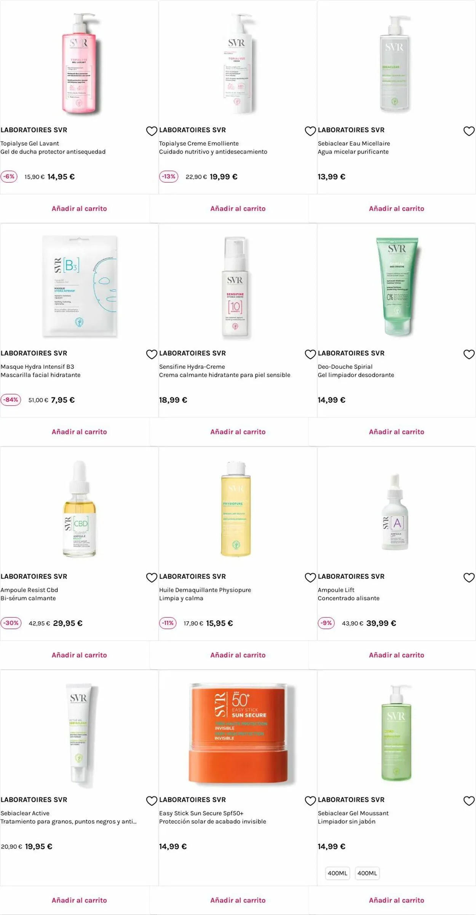Screen dimensions: 476x915
Task: Click the heart for Sebiaclear Eau Micellaire
Action: [x=469, y=131]
